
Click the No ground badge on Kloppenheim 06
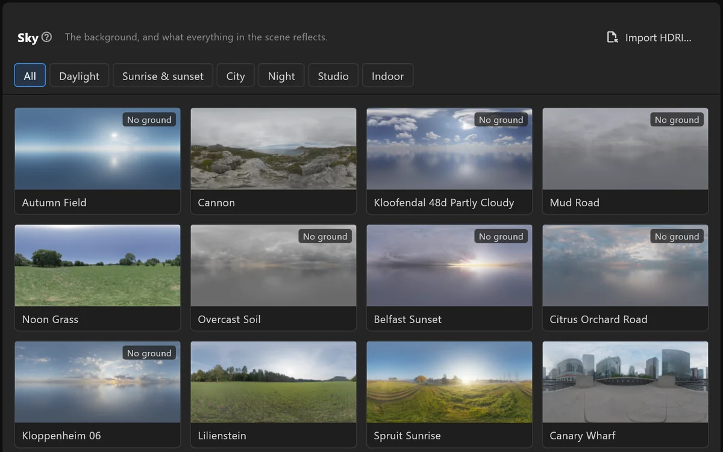click(x=149, y=353)
